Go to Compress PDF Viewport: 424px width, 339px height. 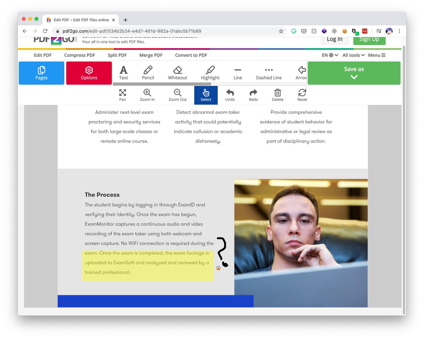tap(79, 55)
